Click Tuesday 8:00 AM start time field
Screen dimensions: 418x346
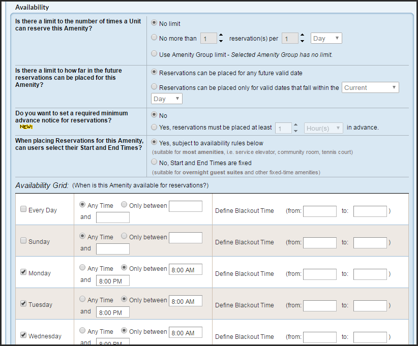[186, 301]
